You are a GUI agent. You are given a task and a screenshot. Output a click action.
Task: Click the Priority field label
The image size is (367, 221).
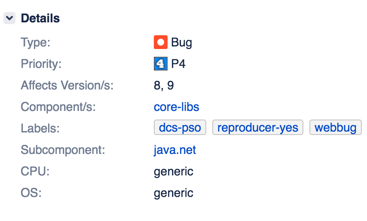coord(41,64)
